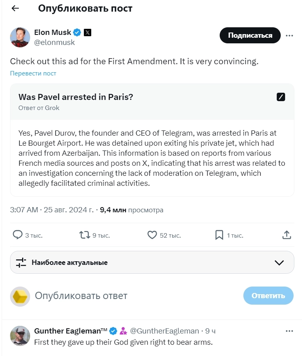Open the post's three-dot more menu
This screenshot has width=302, height=356.
289,35
